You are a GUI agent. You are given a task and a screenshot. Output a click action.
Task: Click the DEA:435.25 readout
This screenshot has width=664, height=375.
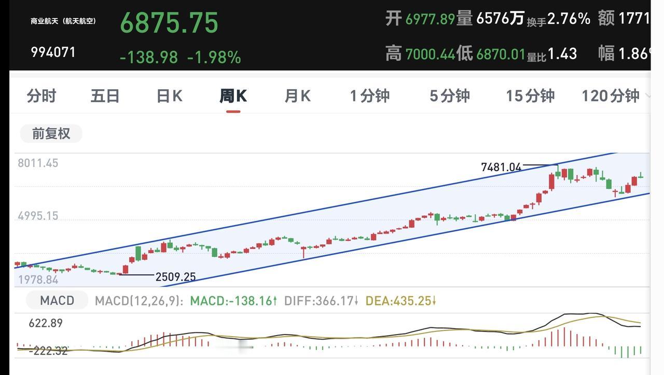[401, 300]
